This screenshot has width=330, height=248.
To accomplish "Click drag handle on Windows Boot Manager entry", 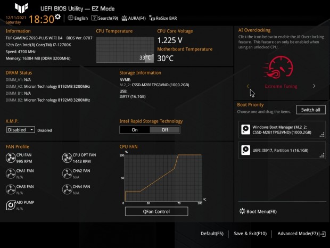I will (x=322, y=135).
